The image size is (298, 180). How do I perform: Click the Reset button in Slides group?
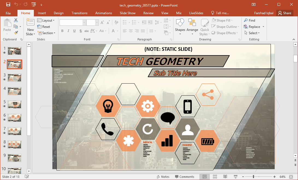(44, 26)
